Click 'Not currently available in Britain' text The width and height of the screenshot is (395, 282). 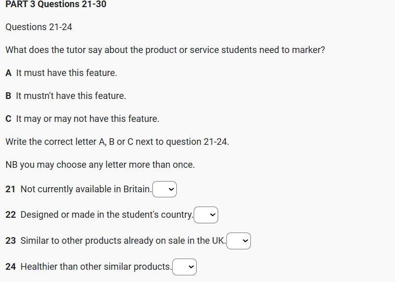[x=86, y=189]
